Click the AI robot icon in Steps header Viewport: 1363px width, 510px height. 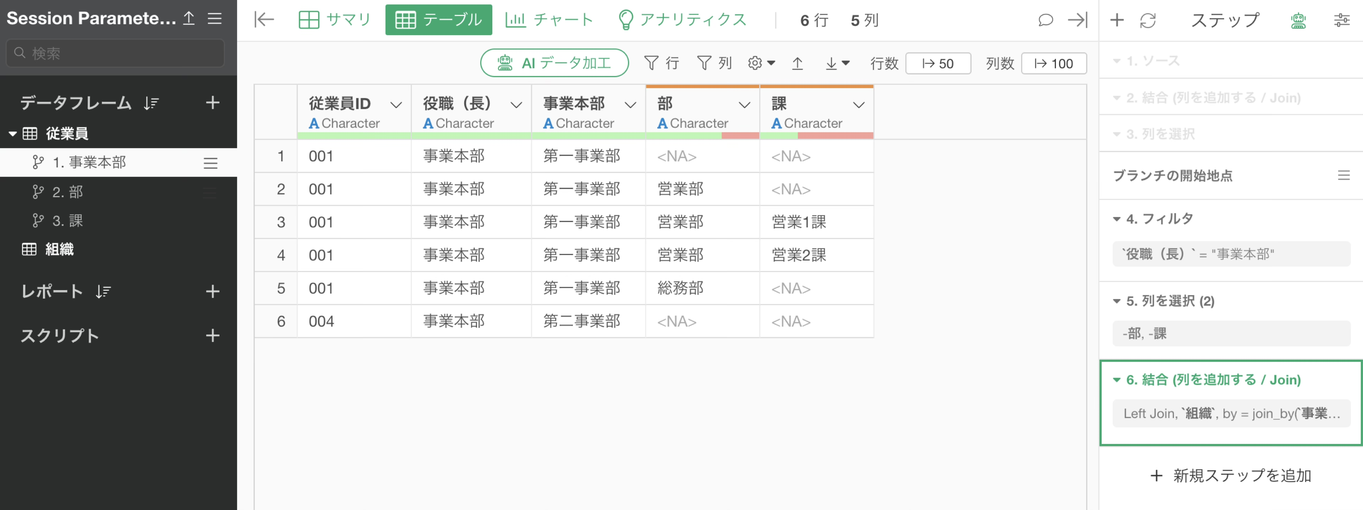coord(1298,20)
